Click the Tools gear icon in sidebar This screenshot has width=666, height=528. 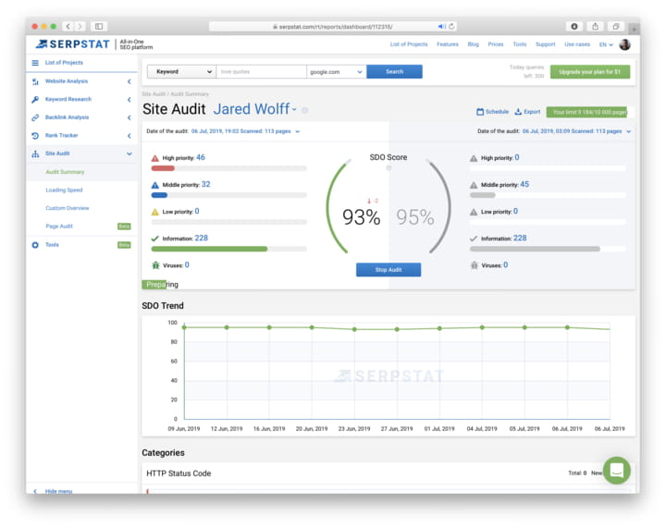(35, 245)
